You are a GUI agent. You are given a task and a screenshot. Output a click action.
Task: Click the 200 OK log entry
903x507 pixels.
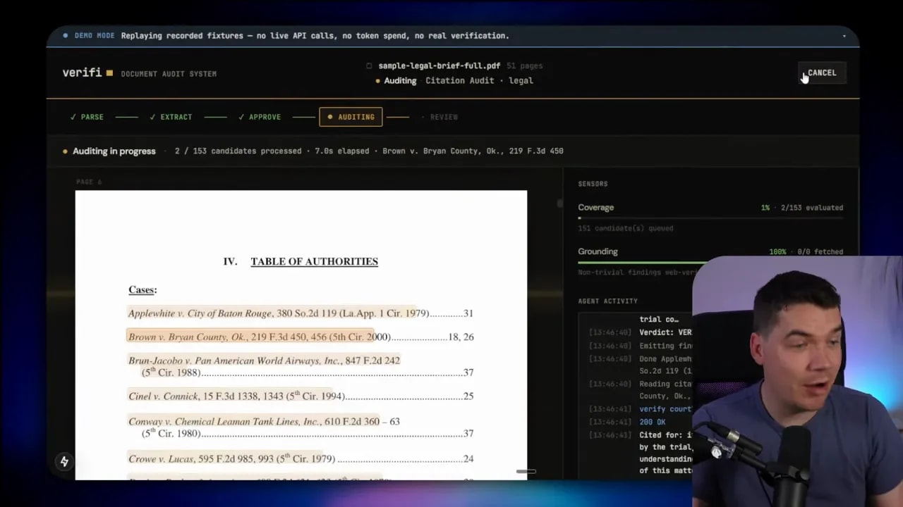pyautogui.click(x=652, y=422)
